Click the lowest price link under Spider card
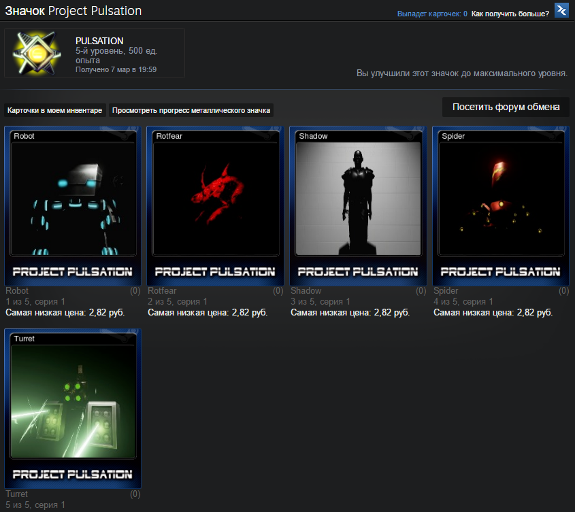Viewport: 575px width, 512px height. tap(493, 313)
